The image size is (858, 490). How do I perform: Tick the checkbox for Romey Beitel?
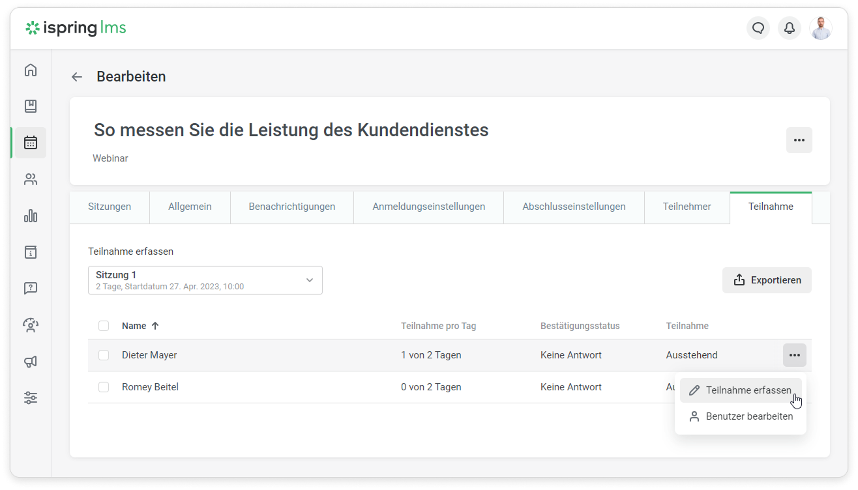point(104,387)
